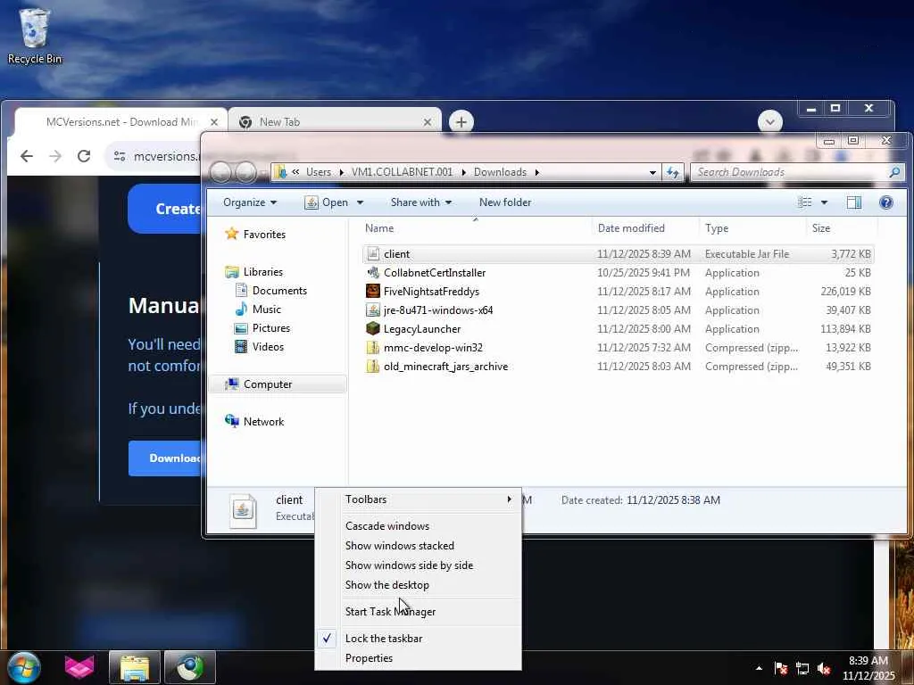The height and width of the screenshot is (685, 914).
Task: Select Network in the navigation pane
Action: coord(254,422)
